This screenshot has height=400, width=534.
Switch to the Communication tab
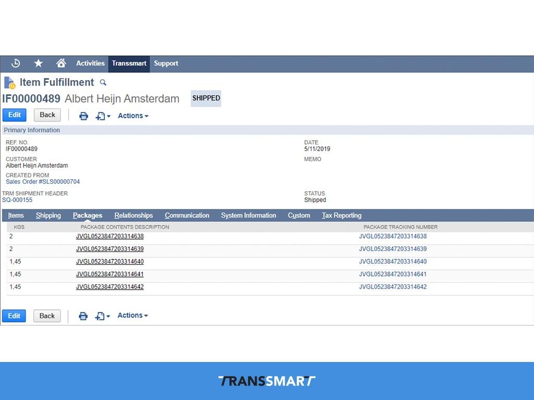tap(187, 215)
